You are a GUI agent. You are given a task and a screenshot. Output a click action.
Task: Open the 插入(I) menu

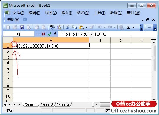pos(67,13)
